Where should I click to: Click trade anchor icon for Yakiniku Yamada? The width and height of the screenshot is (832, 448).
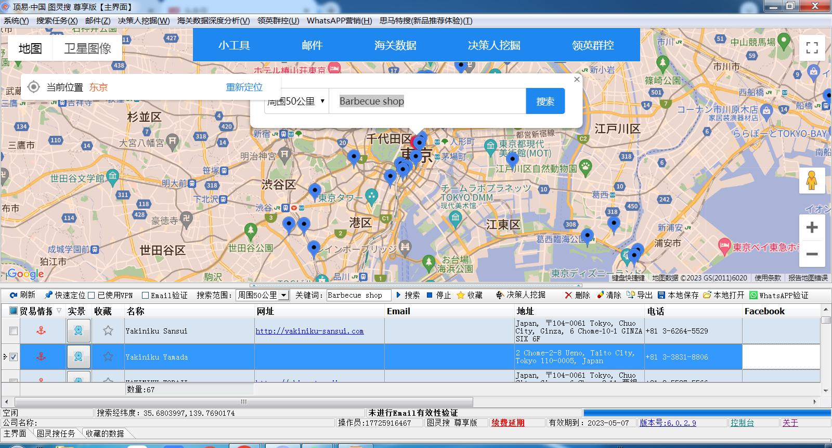(x=41, y=356)
